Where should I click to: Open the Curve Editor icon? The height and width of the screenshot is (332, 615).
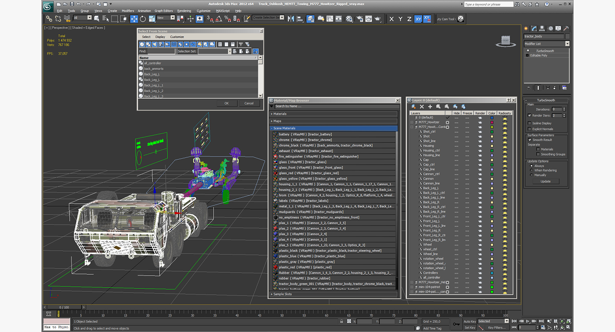tap(330, 19)
